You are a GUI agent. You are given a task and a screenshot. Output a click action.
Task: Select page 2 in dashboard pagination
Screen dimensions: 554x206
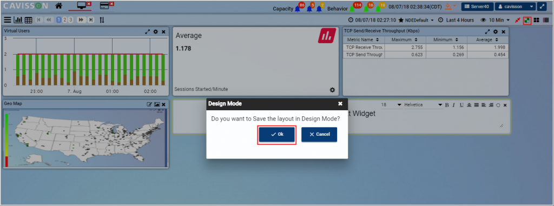(x=65, y=20)
